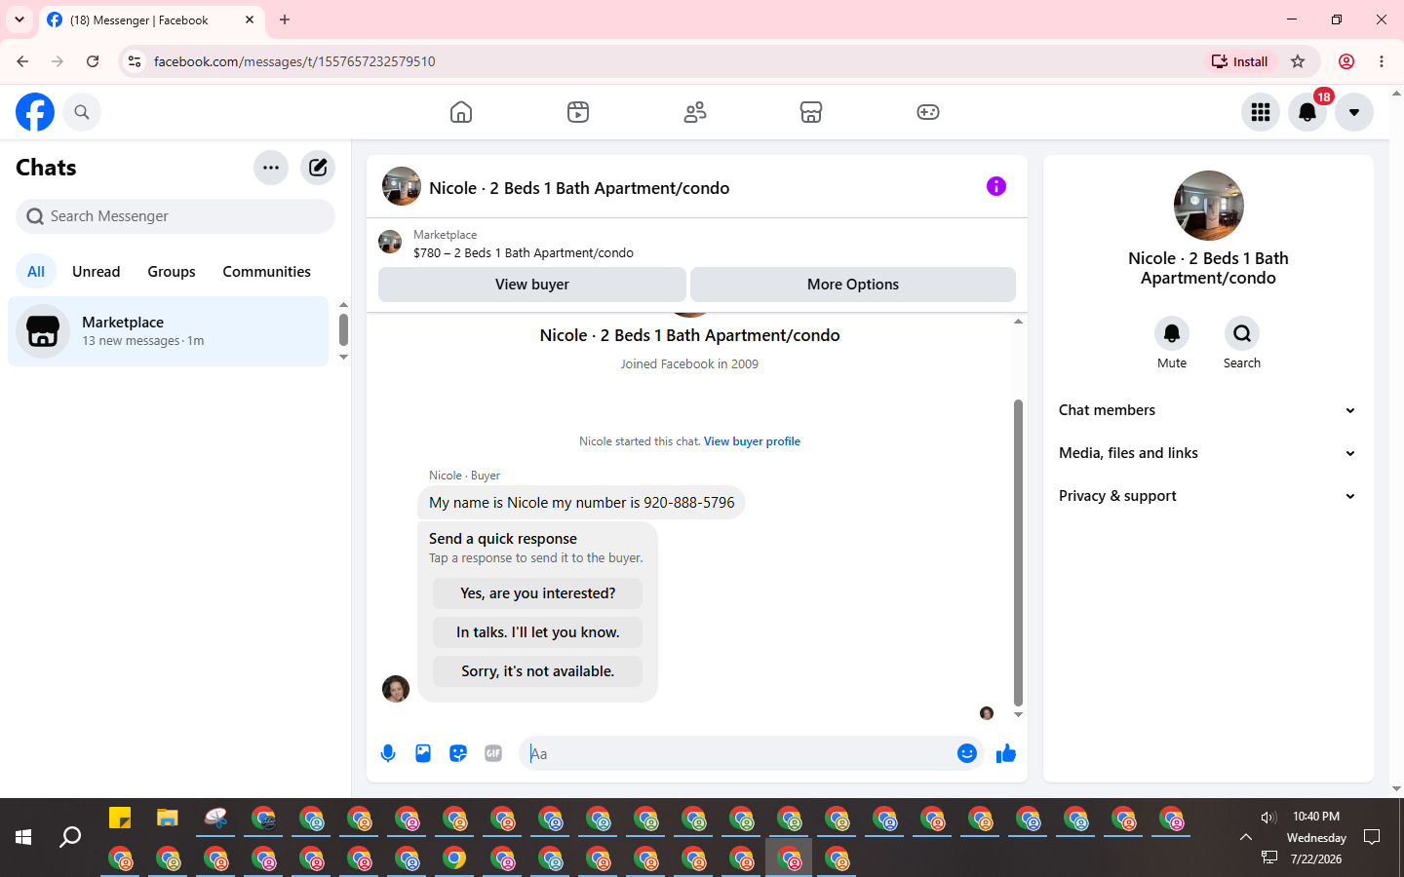Select the Unread chats filter
This screenshot has width=1404, height=877.
click(97, 272)
